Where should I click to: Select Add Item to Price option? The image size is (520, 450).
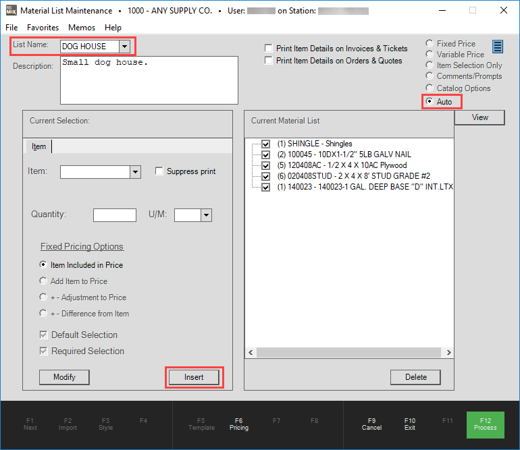click(43, 281)
